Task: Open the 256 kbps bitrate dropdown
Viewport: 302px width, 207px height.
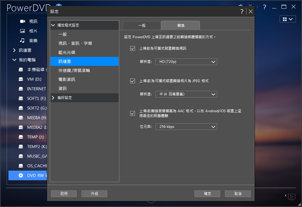Action: pyautogui.click(x=186, y=127)
